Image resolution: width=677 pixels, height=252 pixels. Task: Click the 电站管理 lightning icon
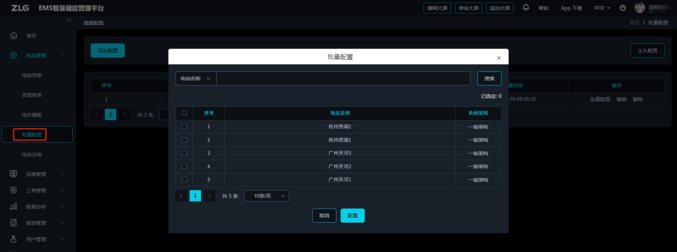point(14,55)
